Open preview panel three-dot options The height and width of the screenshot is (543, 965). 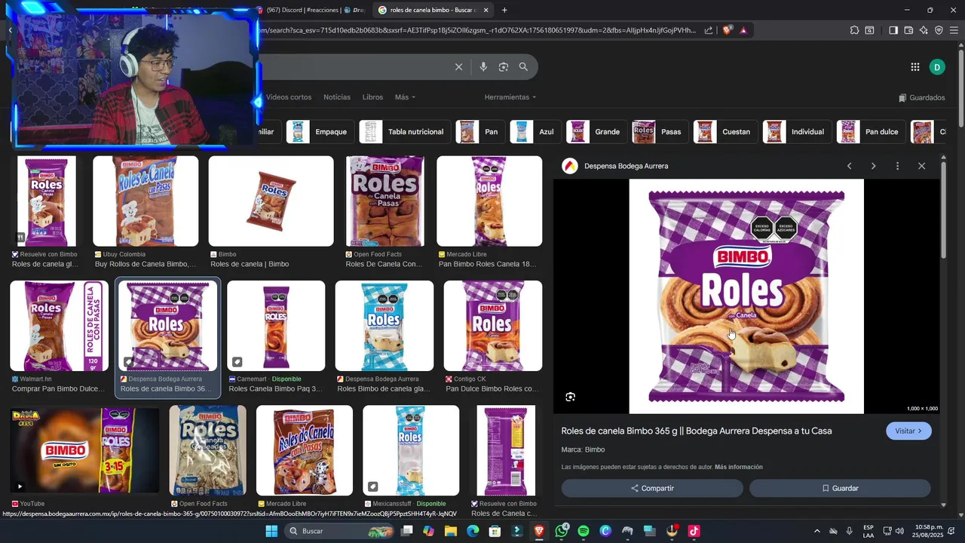point(897,166)
